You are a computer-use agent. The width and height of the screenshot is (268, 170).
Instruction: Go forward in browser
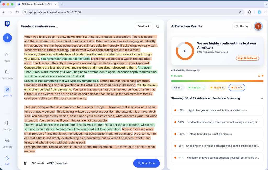click(x=10, y=12)
